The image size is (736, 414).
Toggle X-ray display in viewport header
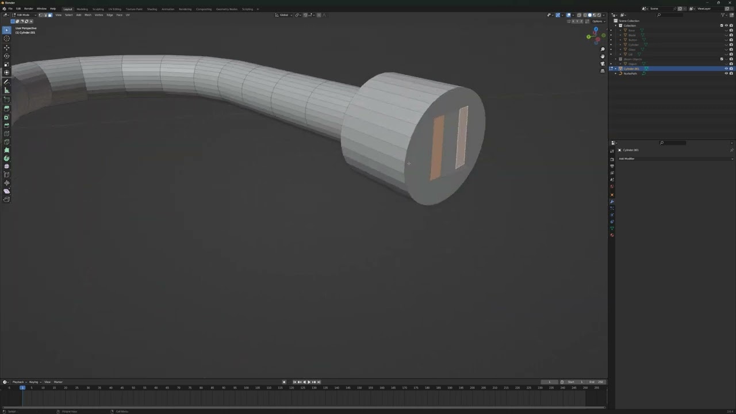579,15
